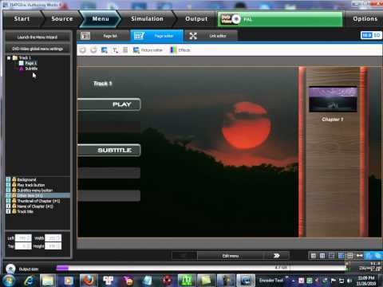The width and height of the screenshot is (383, 287).
Task: Click lock icon for Name of Chapter (#1)
Action: click(x=14, y=206)
